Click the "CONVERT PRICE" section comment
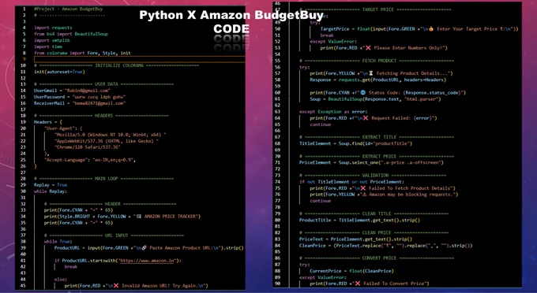The width and height of the screenshot is (537, 293). (x=377, y=258)
